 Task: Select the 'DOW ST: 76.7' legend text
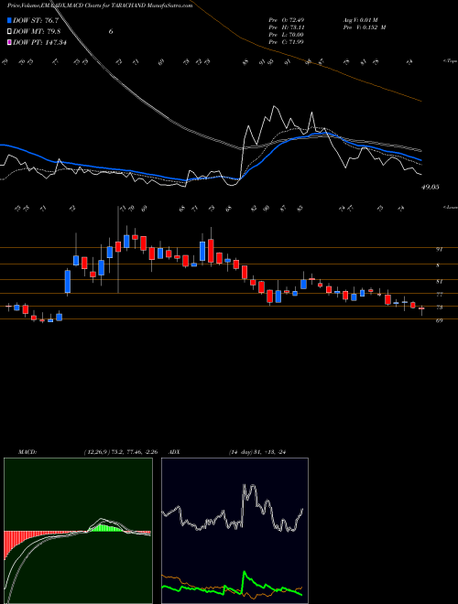click(36, 21)
